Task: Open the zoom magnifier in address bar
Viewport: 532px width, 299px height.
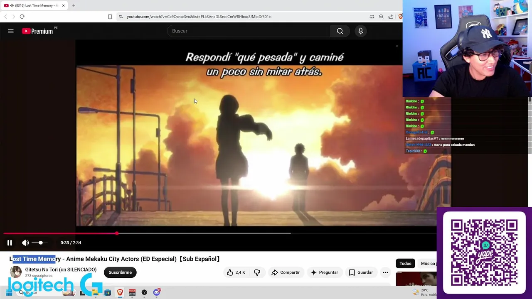Action: 381,17
